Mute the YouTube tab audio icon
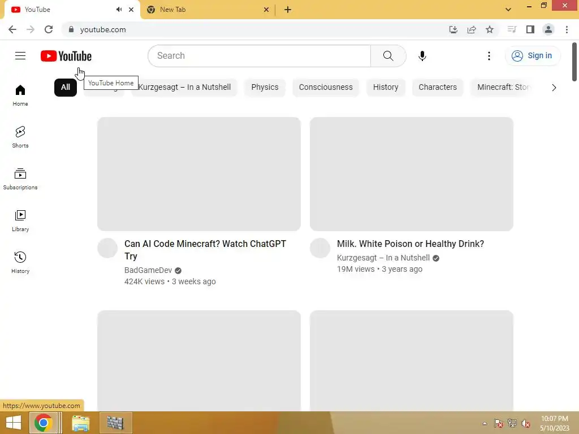The image size is (579, 434). [119, 10]
